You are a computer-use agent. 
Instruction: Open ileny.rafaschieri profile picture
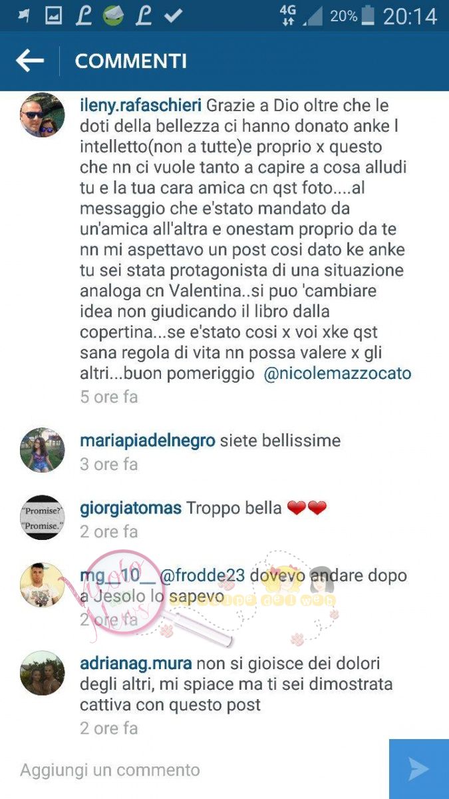[x=43, y=115]
